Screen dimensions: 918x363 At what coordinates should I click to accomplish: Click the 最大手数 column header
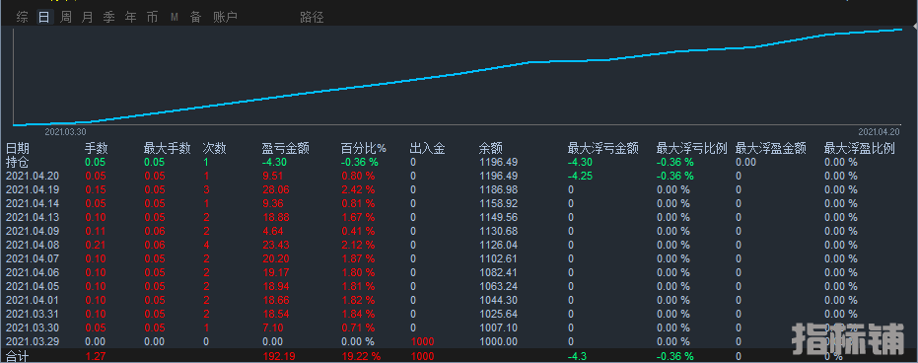click(168, 149)
